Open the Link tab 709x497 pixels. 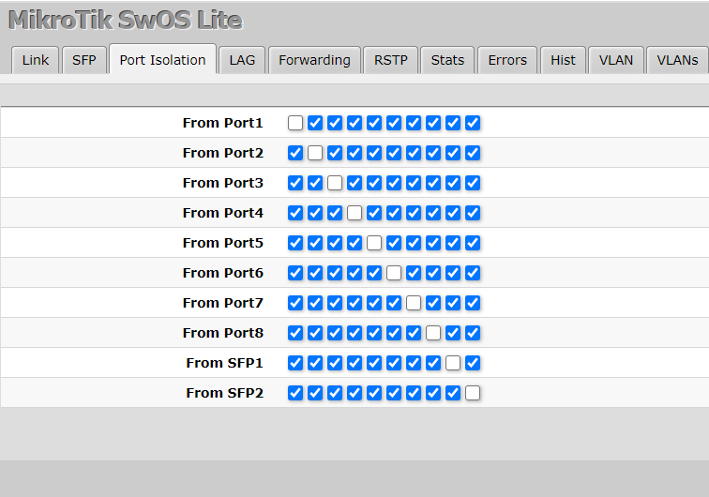36,60
